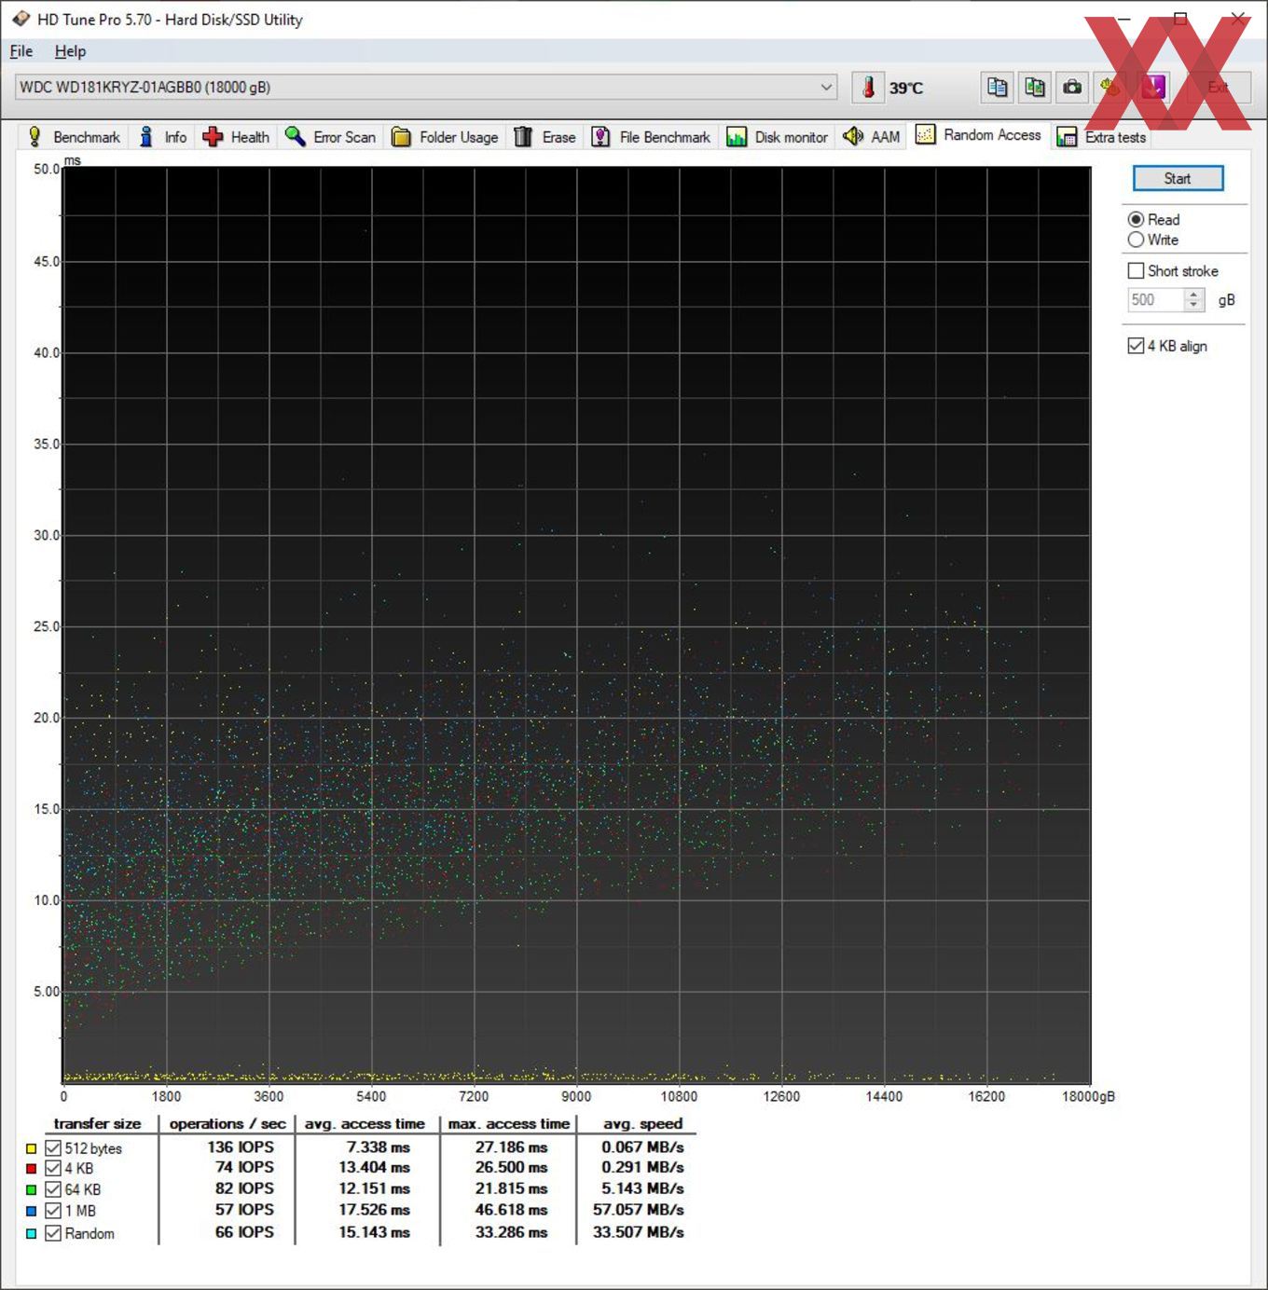This screenshot has height=1290, width=1268.
Task: Switch to the Error Scan tab
Action: (330, 137)
